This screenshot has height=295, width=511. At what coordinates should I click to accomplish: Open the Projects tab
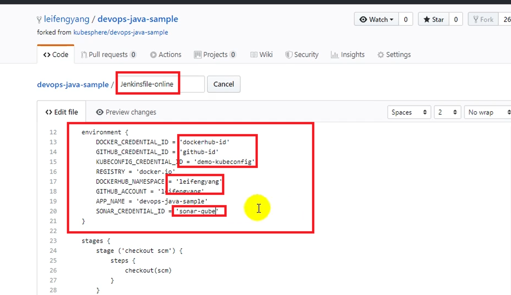[x=215, y=55]
